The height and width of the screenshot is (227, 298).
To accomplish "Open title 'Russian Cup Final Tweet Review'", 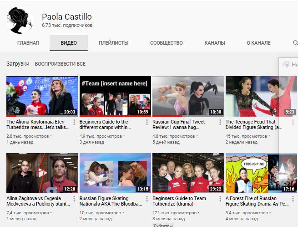I will click(178, 124).
